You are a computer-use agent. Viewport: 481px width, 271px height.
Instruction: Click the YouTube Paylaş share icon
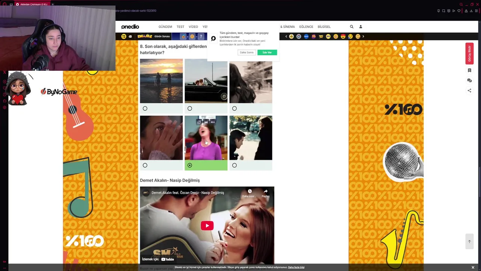tap(266, 192)
